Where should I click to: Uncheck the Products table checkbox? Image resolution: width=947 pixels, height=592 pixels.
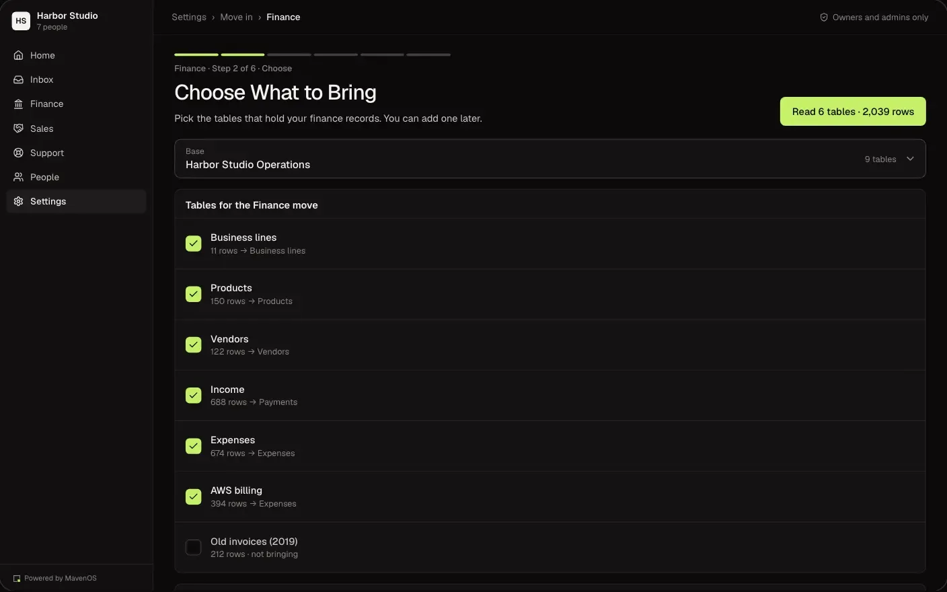pyautogui.click(x=193, y=294)
